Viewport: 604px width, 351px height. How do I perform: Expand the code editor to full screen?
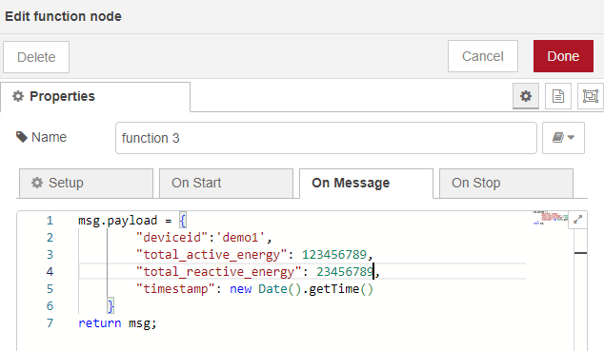click(578, 220)
